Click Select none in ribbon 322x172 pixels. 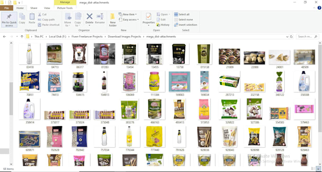pyautogui.click(x=183, y=19)
